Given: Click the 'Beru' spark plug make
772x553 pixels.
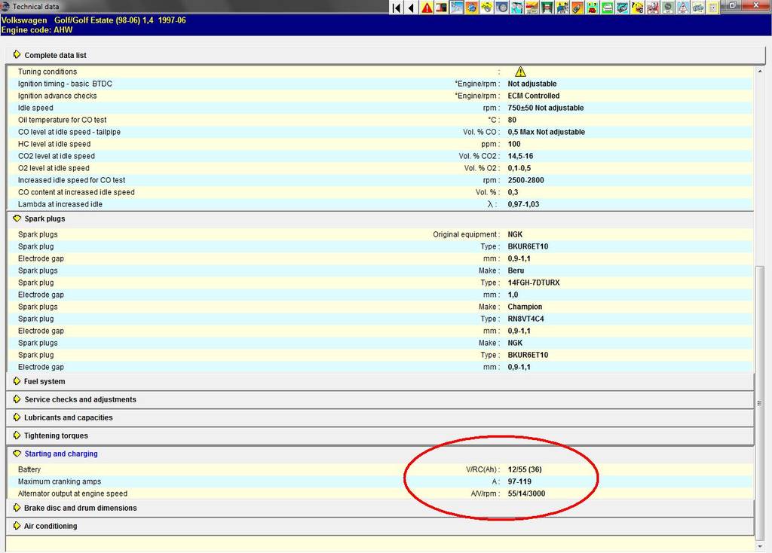Looking at the screenshot, I should (x=516, y=270).
